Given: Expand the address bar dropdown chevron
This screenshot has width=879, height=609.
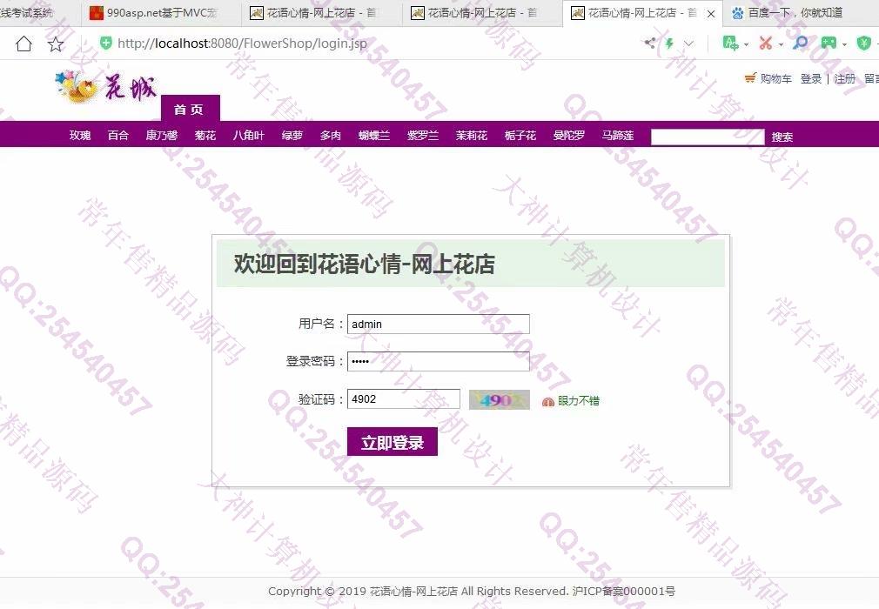Looking at the screenshot, I should [689, 43].
